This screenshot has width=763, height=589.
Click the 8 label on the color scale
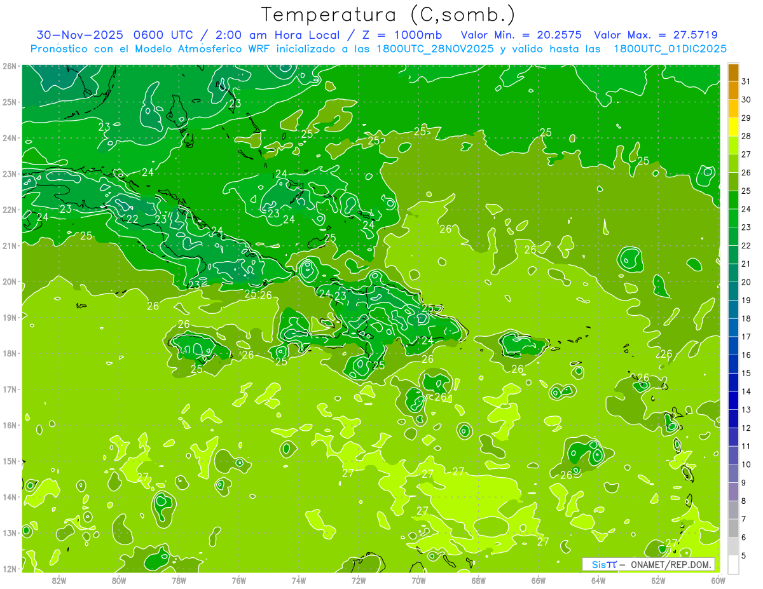pyautogui.click(x=744, y=501)
